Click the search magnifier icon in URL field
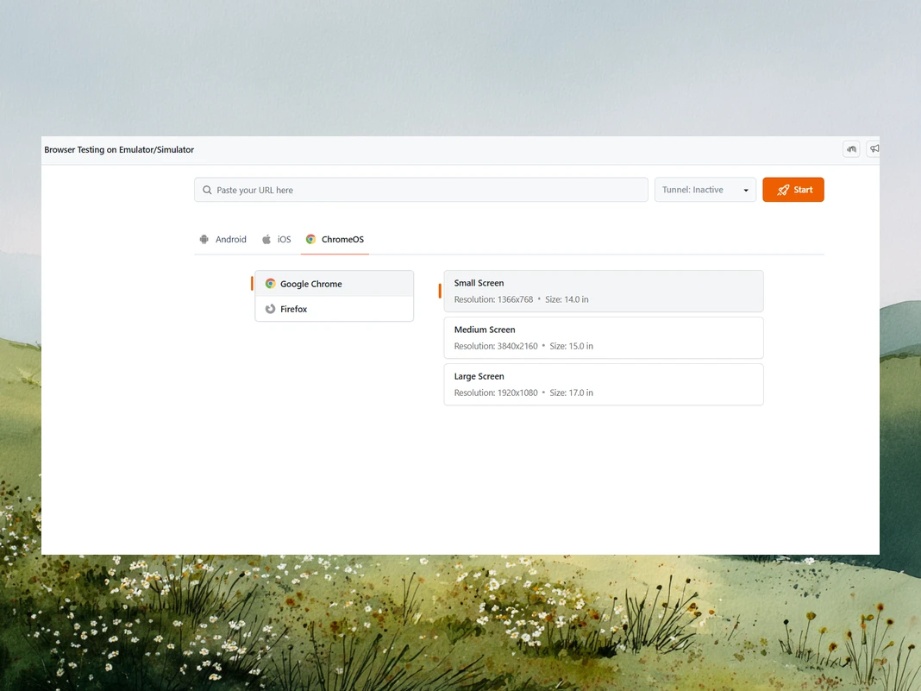This screenshot has width=921, height=691. [207, 190]
